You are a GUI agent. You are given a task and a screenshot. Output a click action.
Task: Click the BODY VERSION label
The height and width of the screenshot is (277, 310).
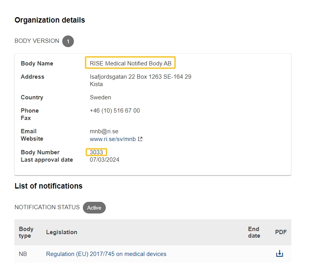point(37,41)
